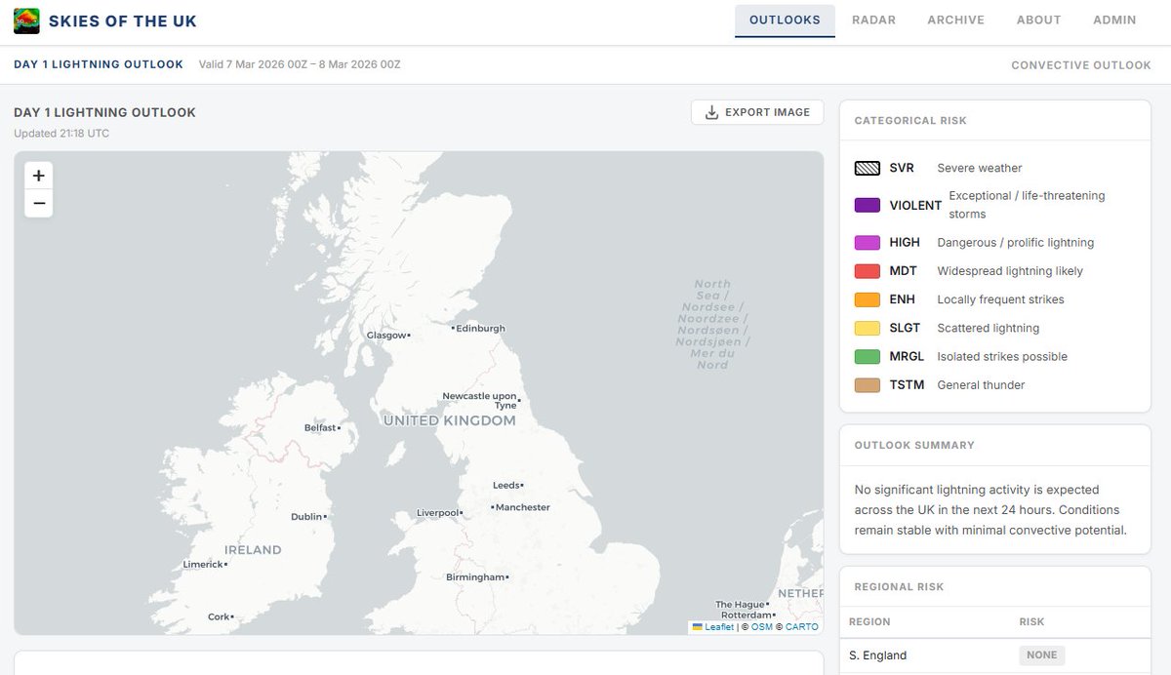Viewport: 1171px width, 675px height.
Task: Click the Limerick label on the map
Action: pos(205,565)
